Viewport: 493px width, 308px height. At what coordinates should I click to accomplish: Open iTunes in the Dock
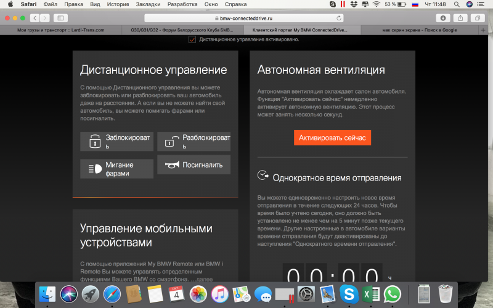coord(220,294)
